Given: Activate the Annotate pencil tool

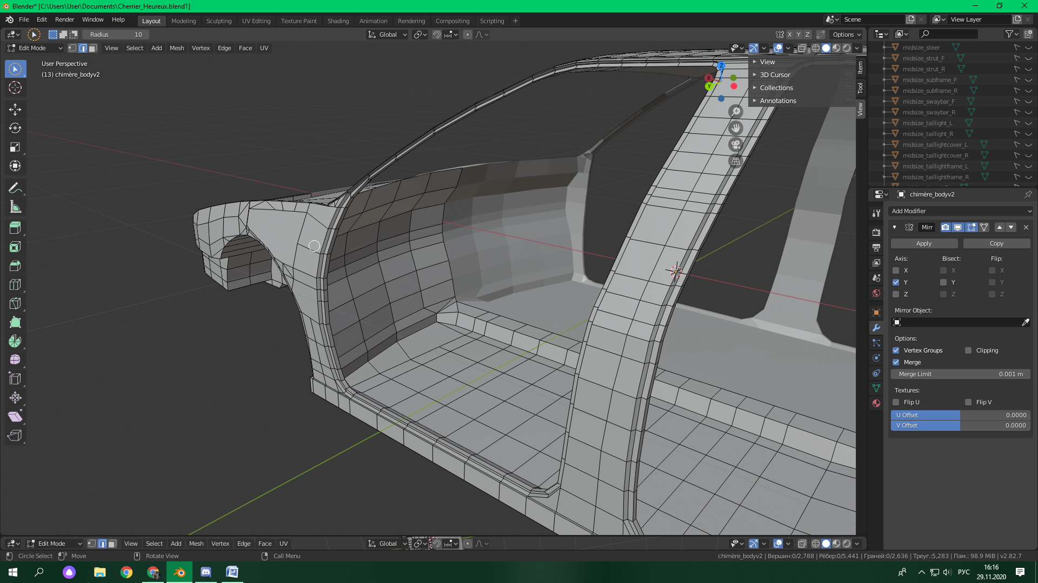Looking at the screenshot, I should [15, 188].
